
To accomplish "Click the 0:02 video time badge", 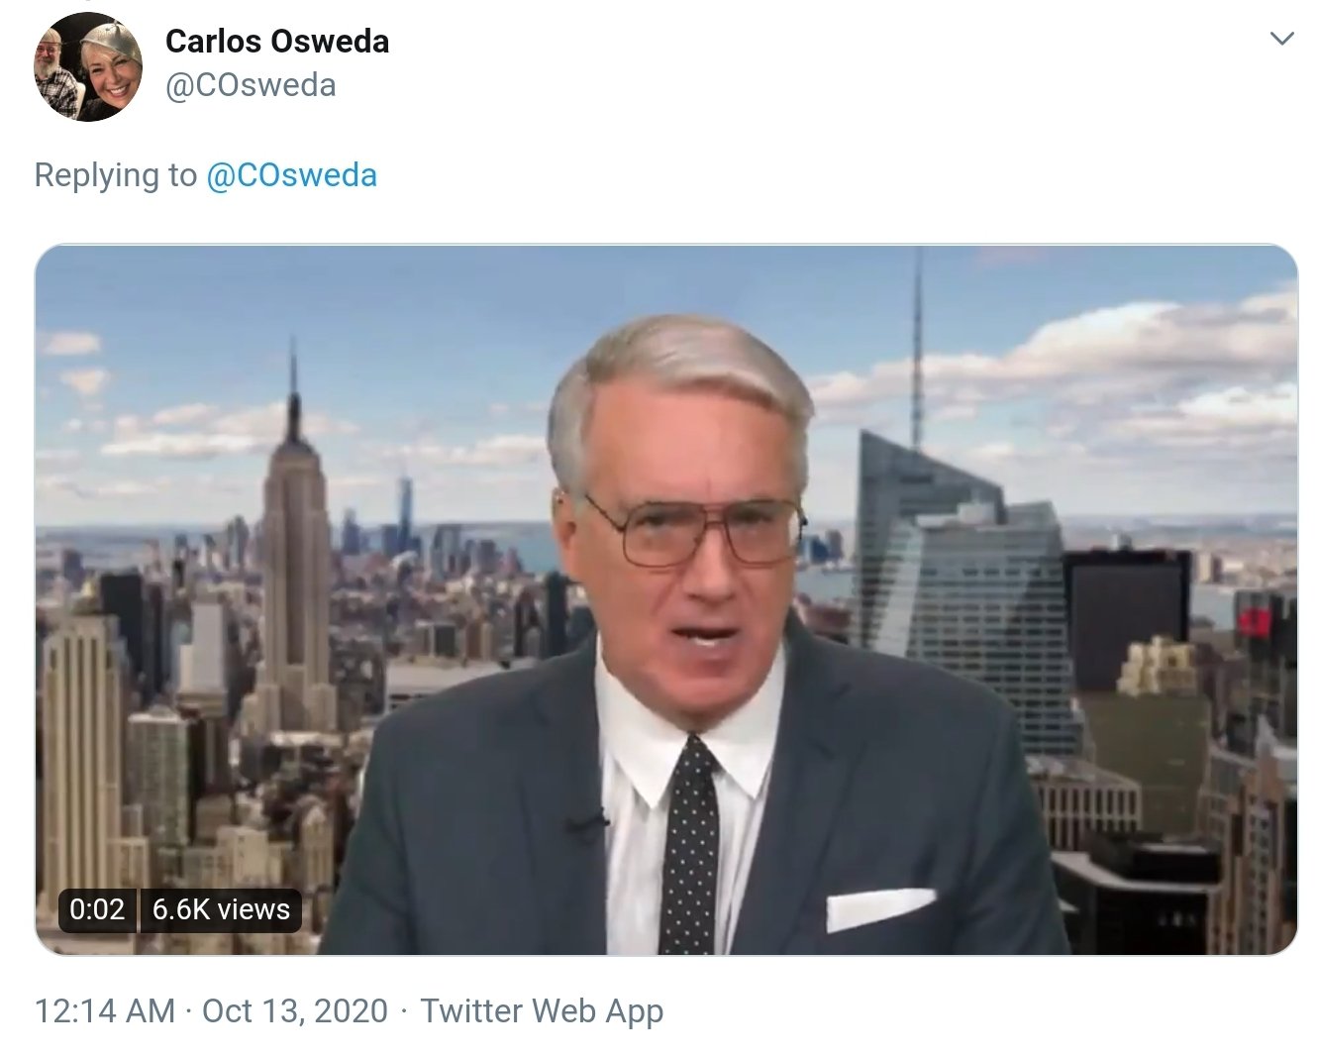I will click(97, 909).
